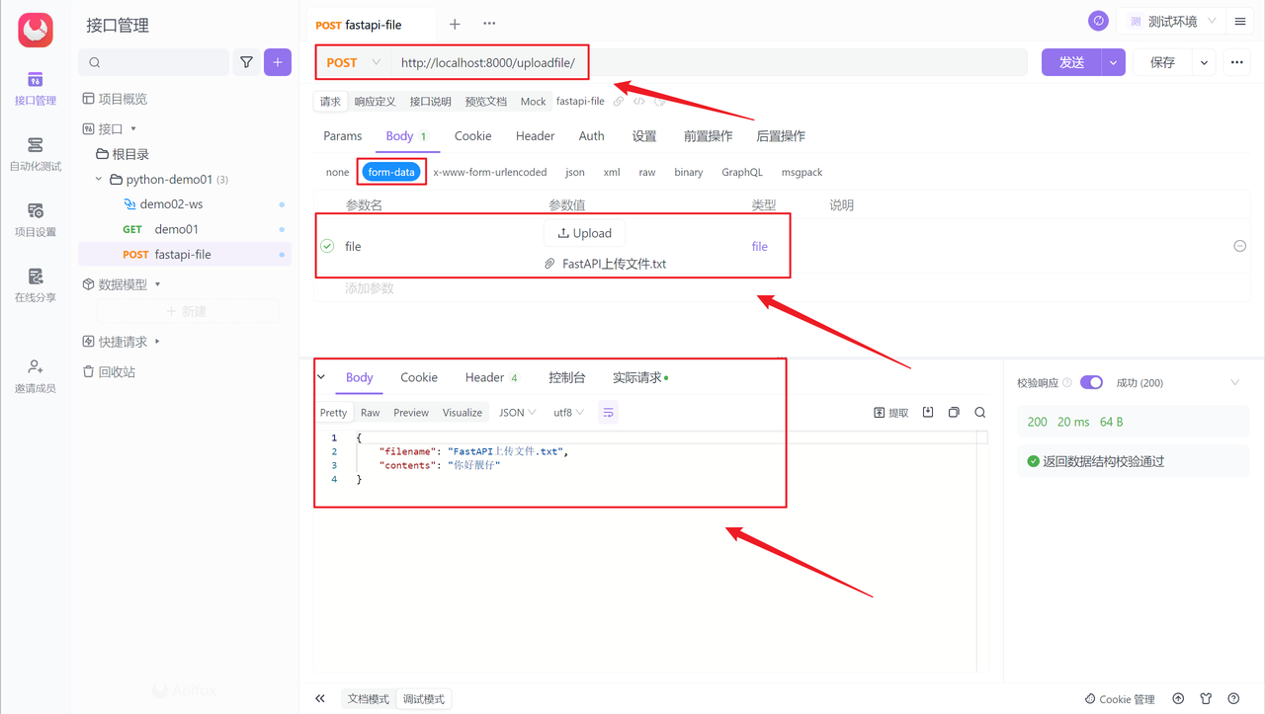Collapse the python-demo01 folder
The image size is (1265, 714).
99,180
